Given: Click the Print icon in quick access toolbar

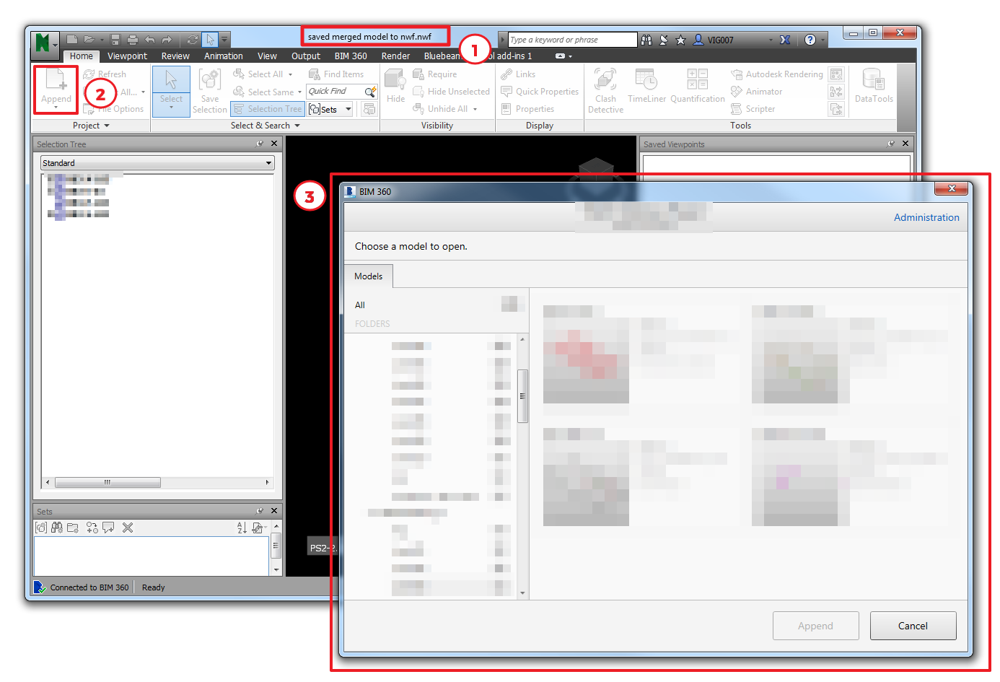Looking at the screenshot, I should (x=132, y=40).
